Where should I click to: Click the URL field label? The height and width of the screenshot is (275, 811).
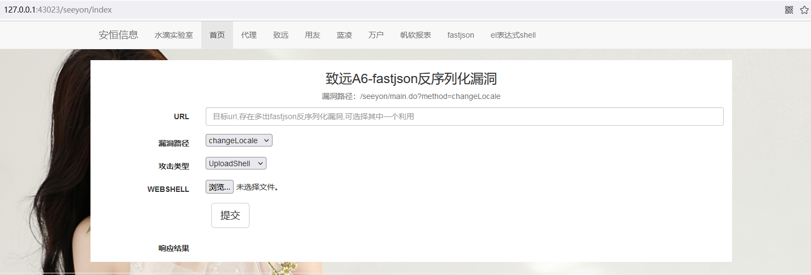tap(182, 116)
